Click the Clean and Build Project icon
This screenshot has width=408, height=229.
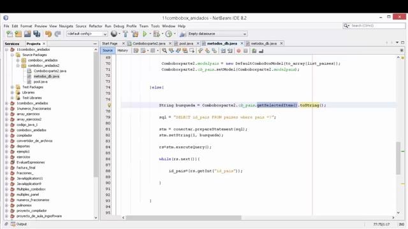pyautogui.click(x=135, y=34)
